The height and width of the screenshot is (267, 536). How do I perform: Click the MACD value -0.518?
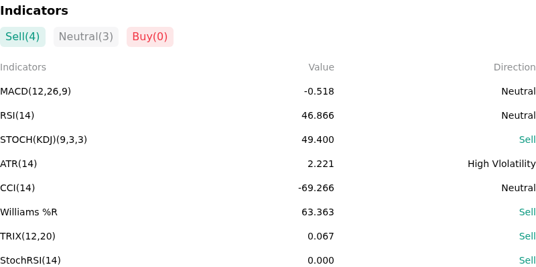[319, 91]
